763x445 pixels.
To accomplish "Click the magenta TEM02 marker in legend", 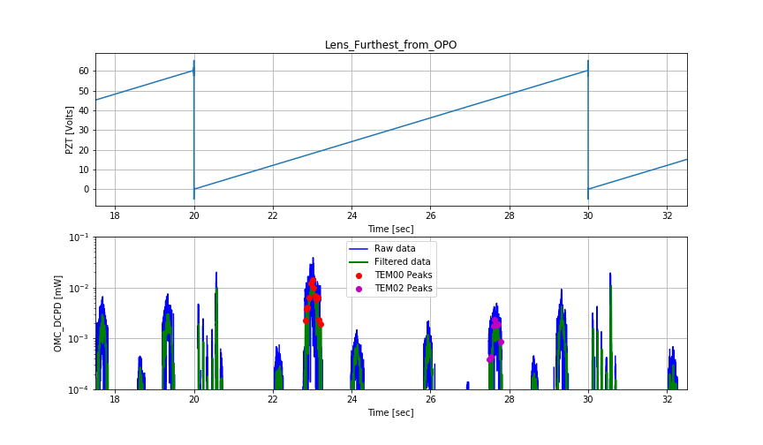I will point(359,289).
